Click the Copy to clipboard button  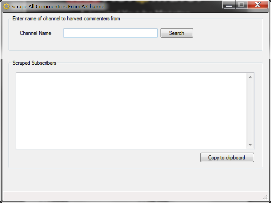point(227,157)
